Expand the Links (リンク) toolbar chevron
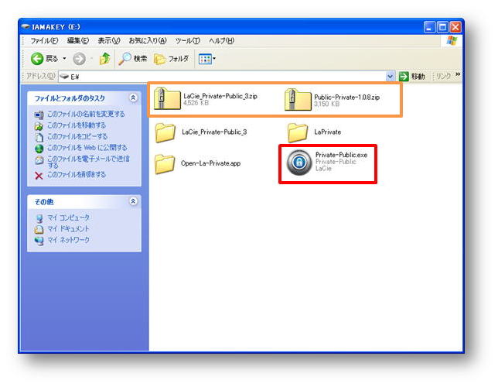The image size is (498, 387). 458,74
